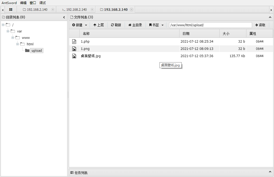Click the 1.png image file icon
This screenshot has width=274, height=177.
(74, 49)
